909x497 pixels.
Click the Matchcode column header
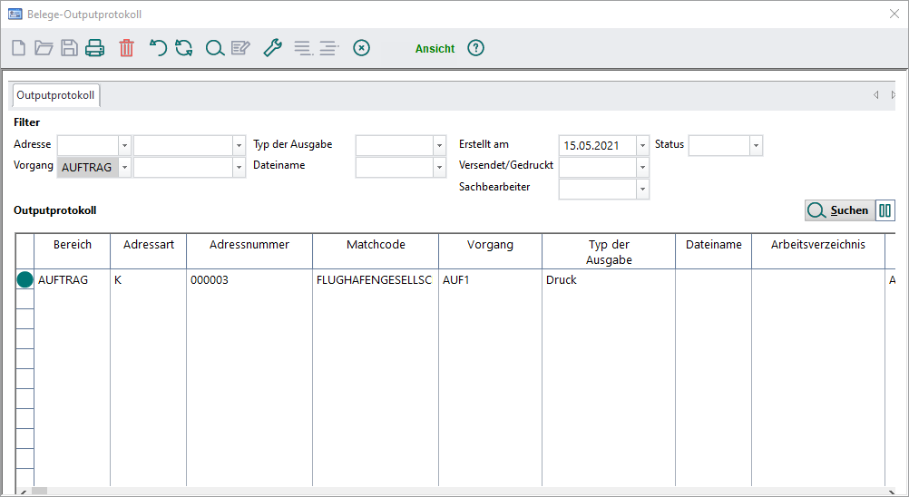[376, 245]
